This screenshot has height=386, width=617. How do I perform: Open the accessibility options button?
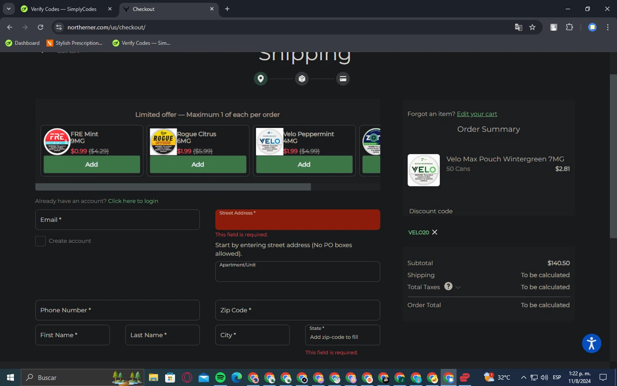[x=591, y=343]
